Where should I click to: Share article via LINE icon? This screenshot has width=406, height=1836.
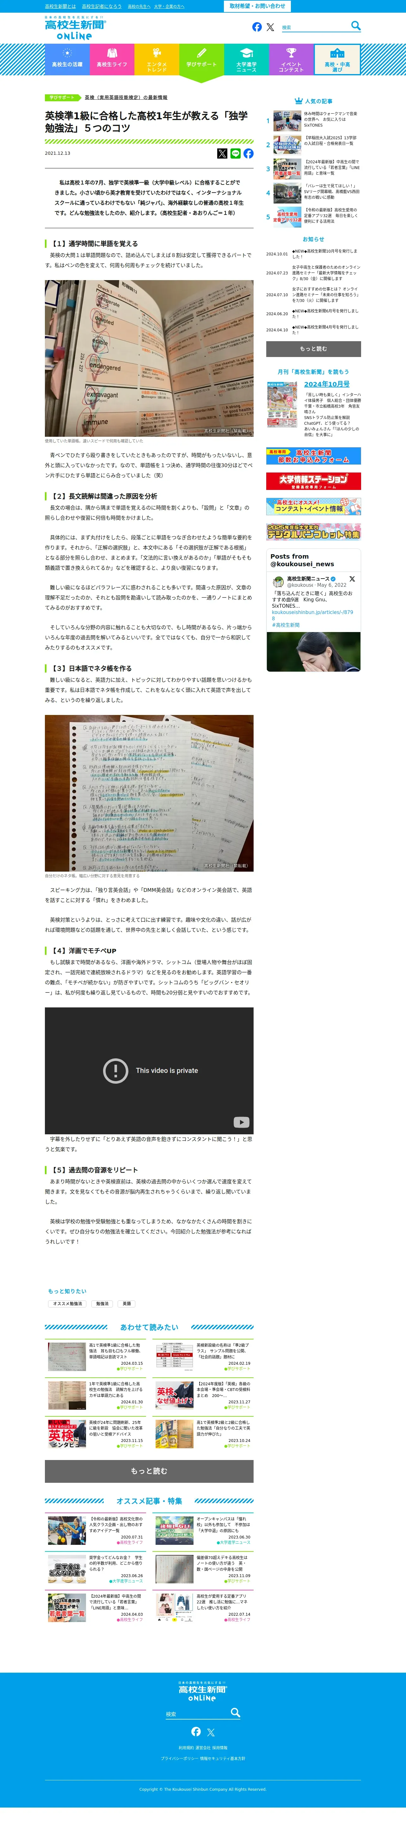pyautogui.click(x=235, y=153)
